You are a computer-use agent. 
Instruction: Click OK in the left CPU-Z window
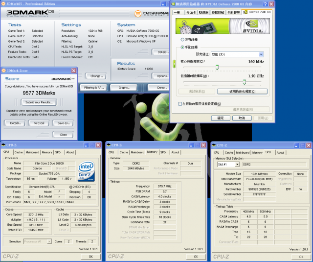(90, 257)
